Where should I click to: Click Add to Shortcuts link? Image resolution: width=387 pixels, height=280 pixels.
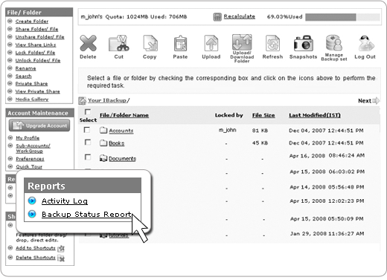pos(36,248)
